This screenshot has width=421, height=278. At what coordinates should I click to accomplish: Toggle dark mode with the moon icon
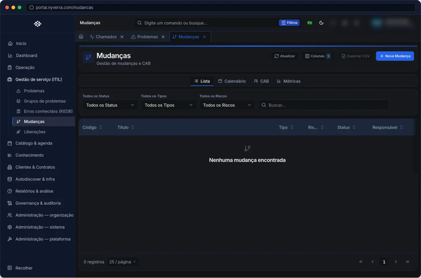[x=321, y=23]
